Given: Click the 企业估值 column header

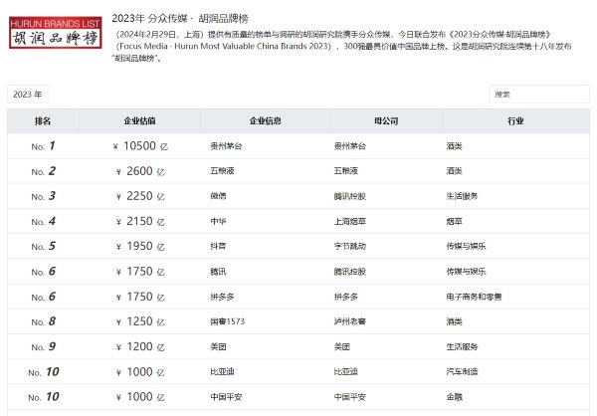Looking at the screenshot, I should click(139, 121).
